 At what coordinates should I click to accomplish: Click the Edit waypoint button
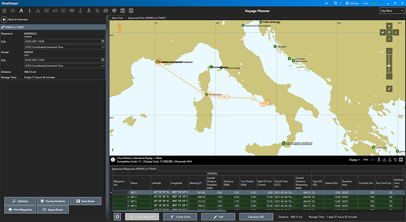pyautogui.click(x=218, y=217)
